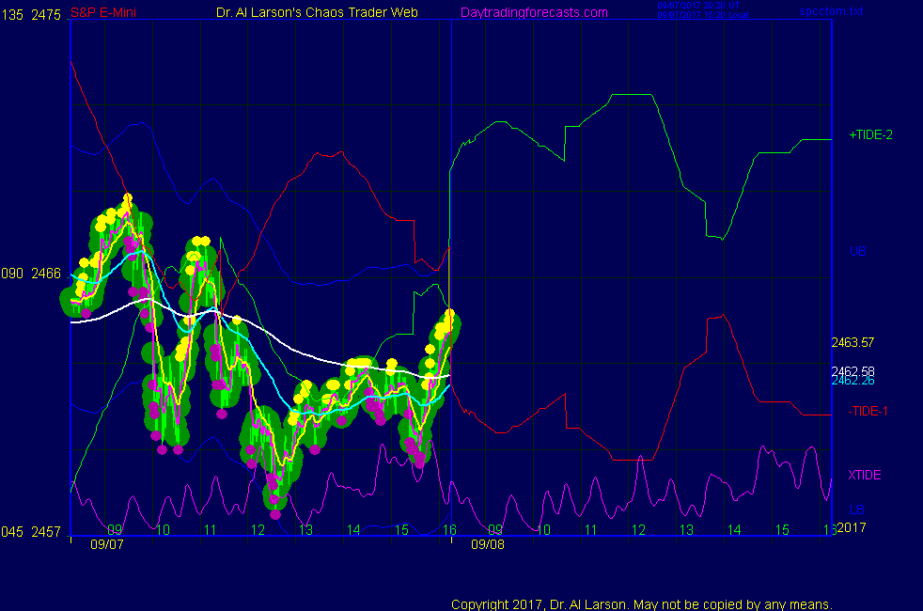Select the XTIDE legend label
Viewport: 923px width, 611px height.
click(x=864, y=475)
